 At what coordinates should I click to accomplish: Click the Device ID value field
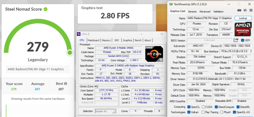(x=237, y=46)
